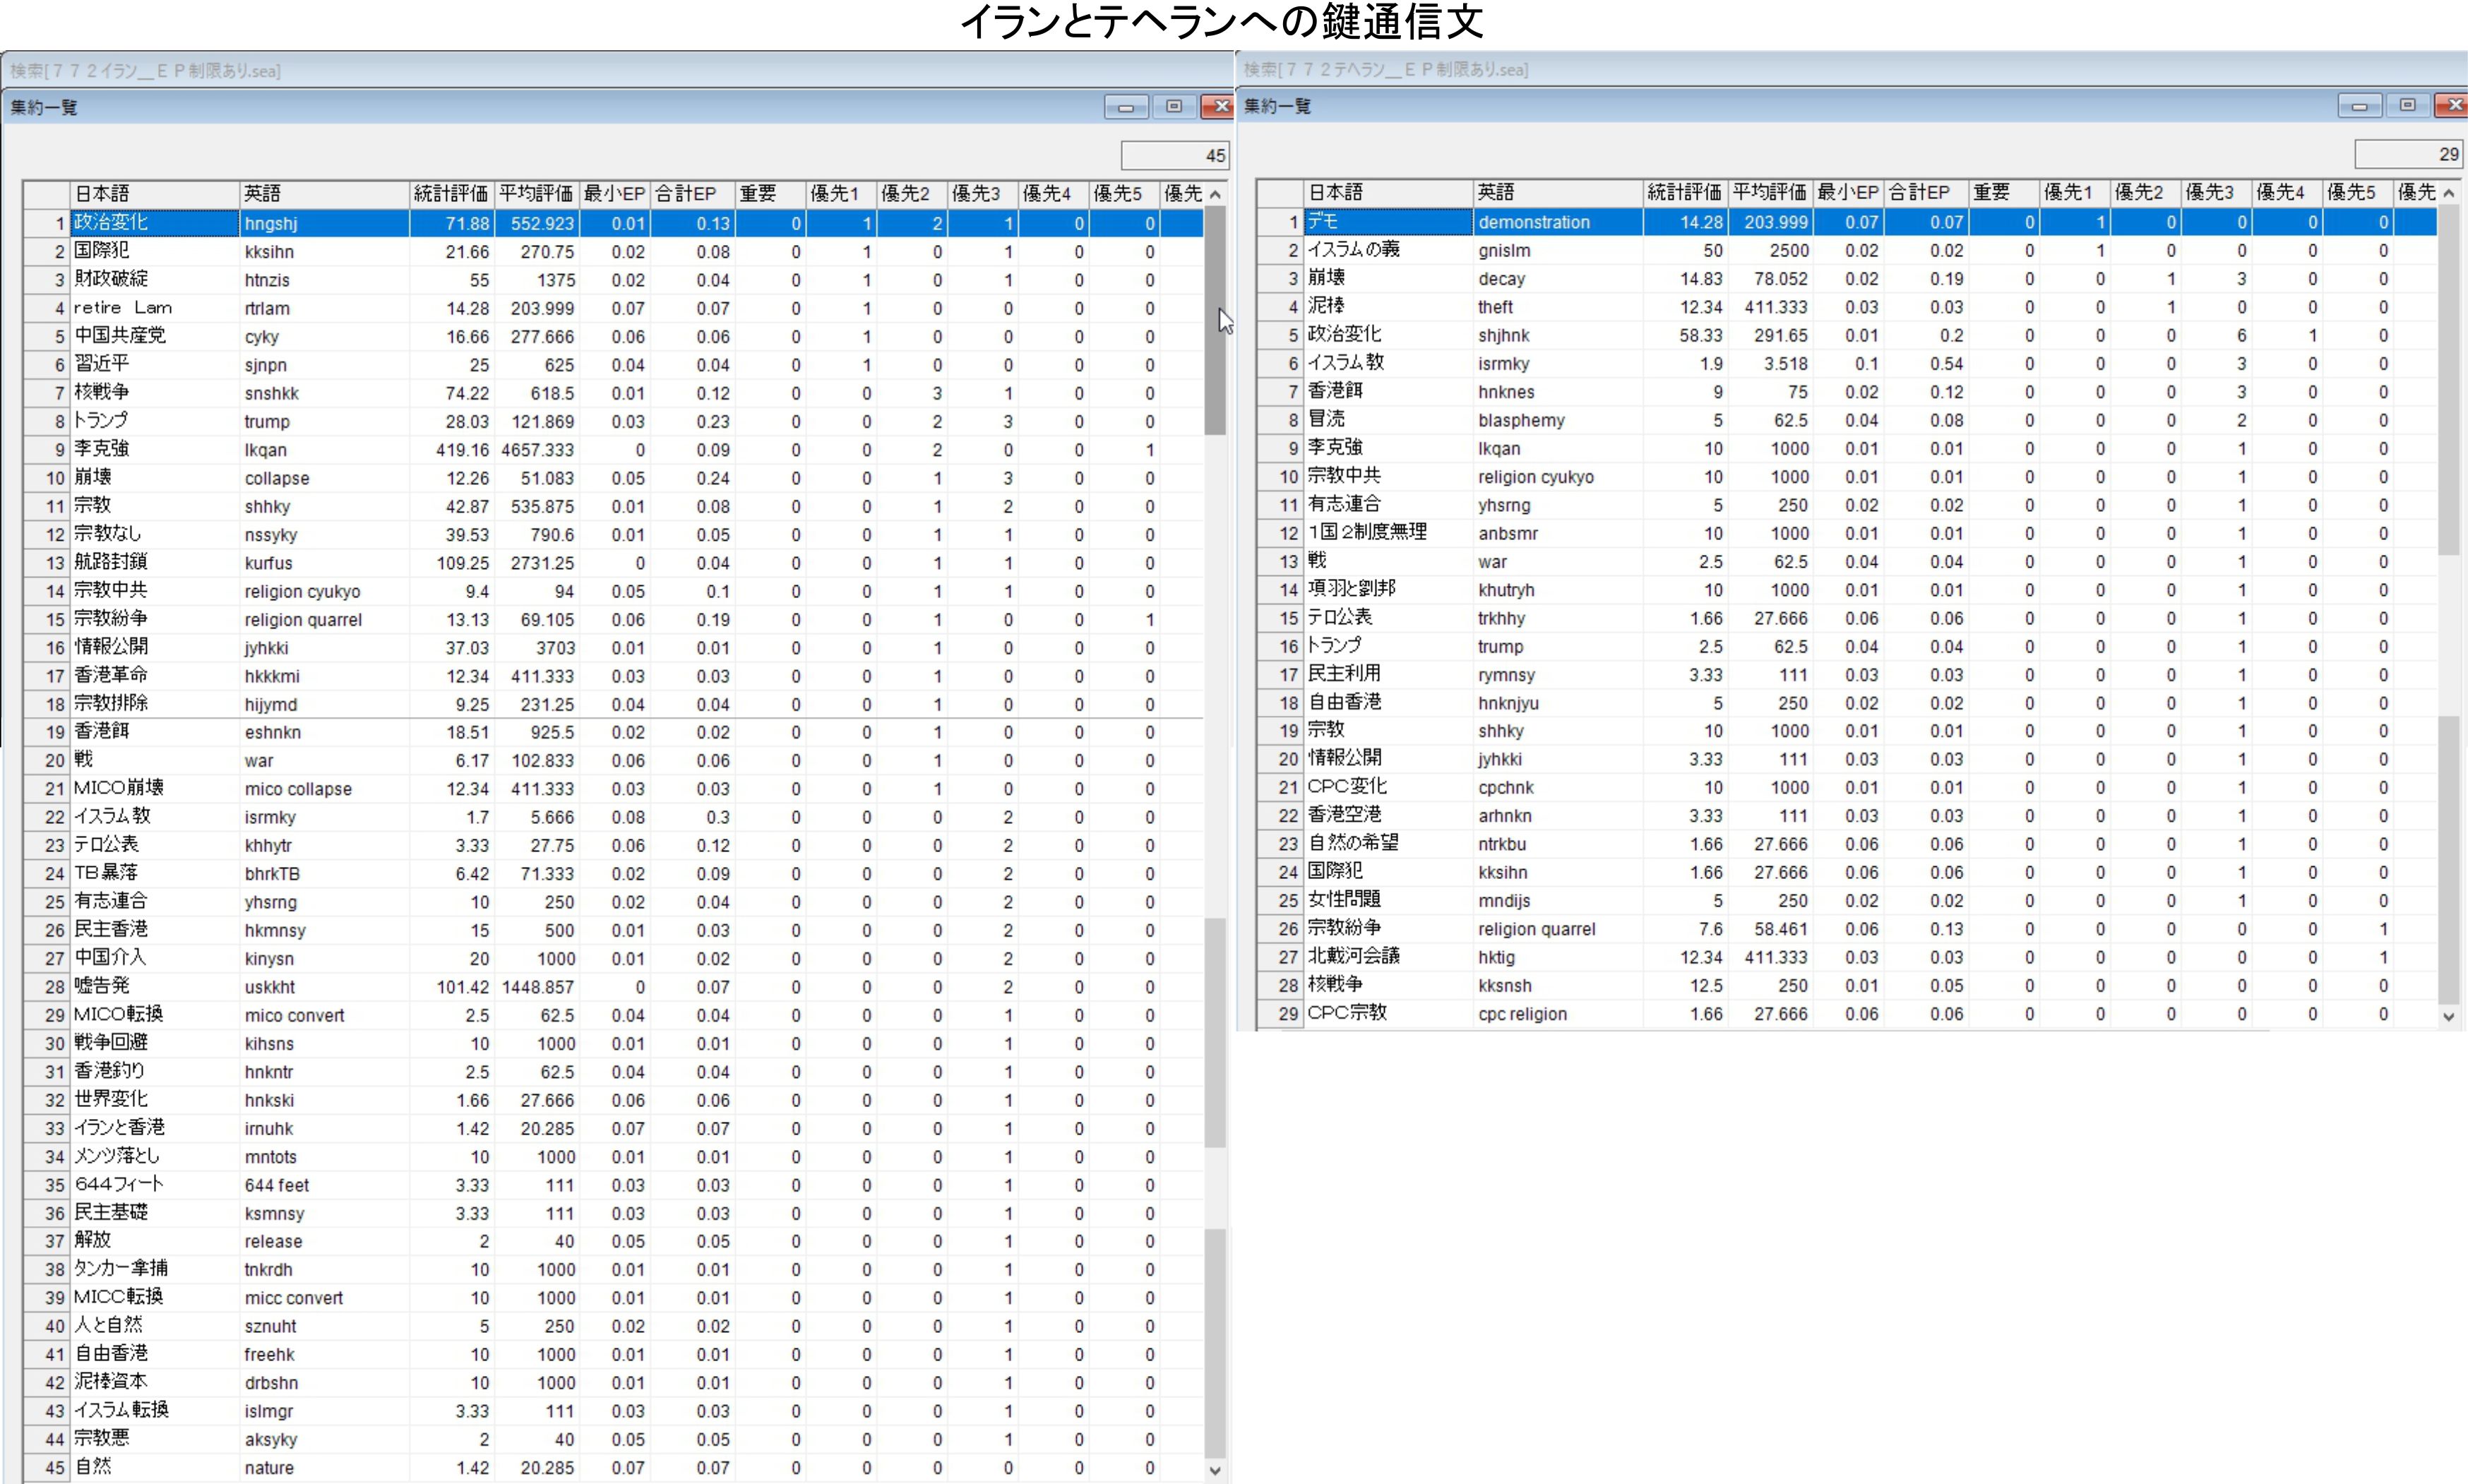Viewport: 2468px width, 1484px height.
Task: Click scroll-down arrow in right table
Action: (2448, 1016)
